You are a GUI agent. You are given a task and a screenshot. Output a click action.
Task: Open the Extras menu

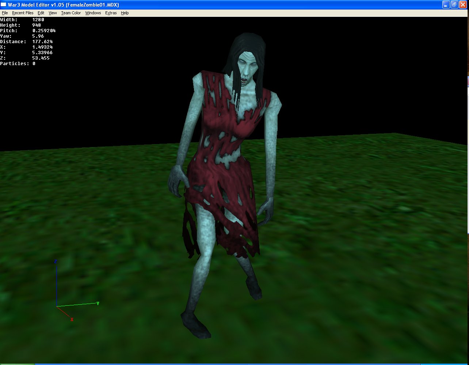(x=111, y=13)
